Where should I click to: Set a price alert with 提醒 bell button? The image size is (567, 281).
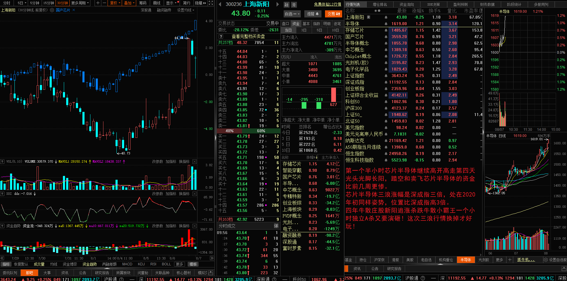click(313, 14)
